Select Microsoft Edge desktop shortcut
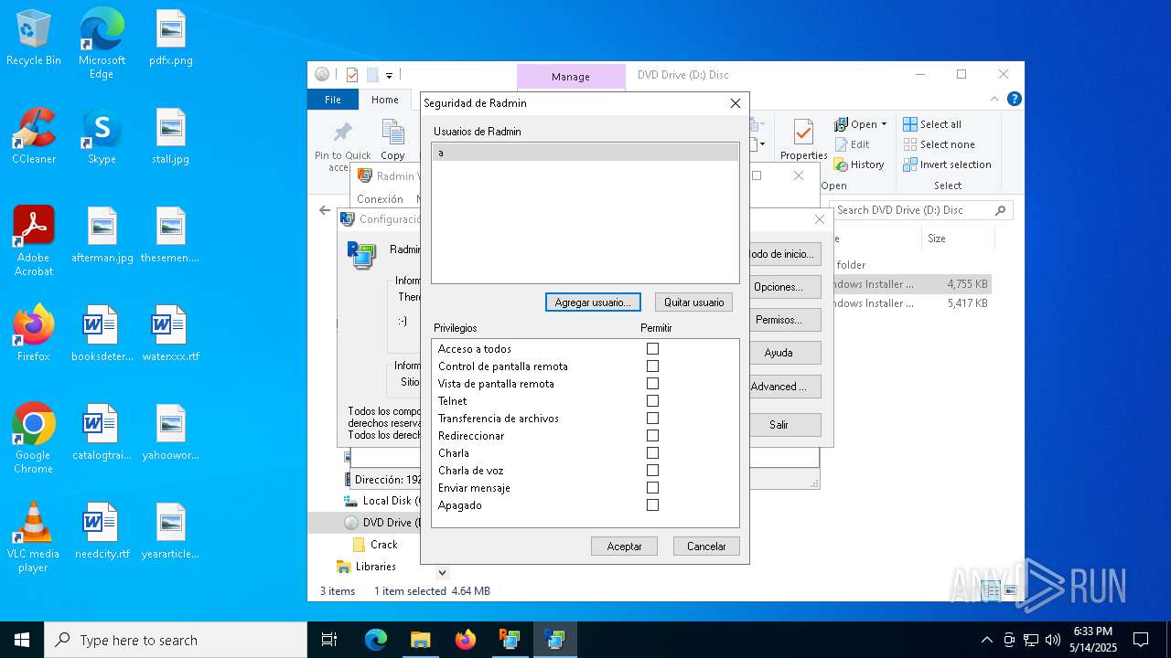This screenshot has height=658, width=1171. coord(102,43)
